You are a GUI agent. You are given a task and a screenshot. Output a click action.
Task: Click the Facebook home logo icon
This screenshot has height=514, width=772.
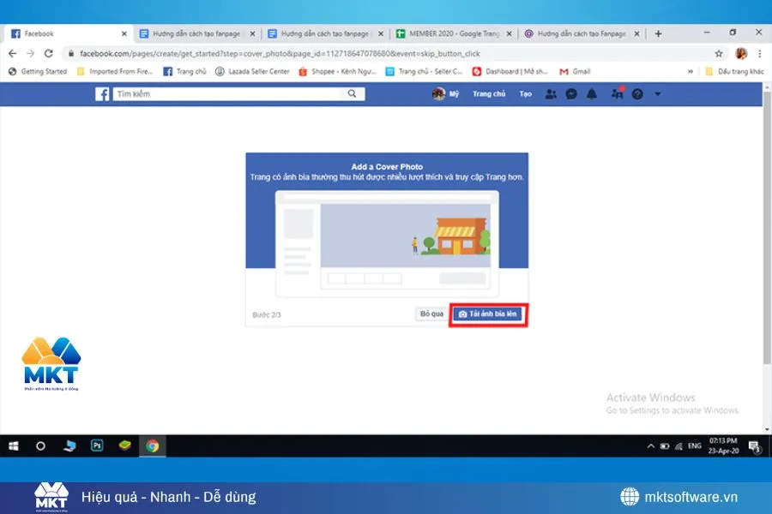click(x=102, y=94)
